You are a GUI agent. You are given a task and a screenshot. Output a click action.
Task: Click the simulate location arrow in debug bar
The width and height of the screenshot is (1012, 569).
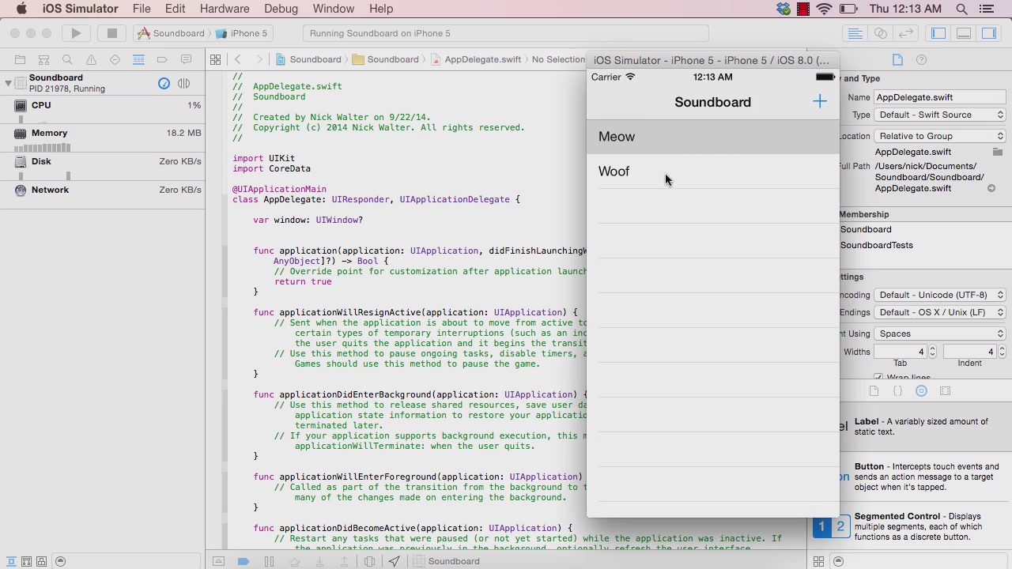click(394, 561)
